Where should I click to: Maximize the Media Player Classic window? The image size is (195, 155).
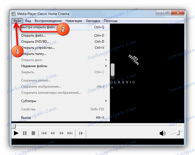click(x=167, y=13)
